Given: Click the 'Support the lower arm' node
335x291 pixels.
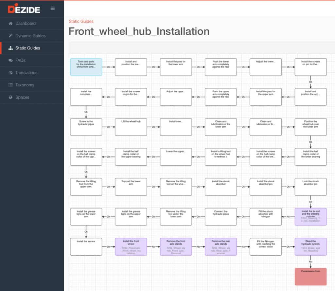Looking at the screenshot, I should (x=131, y=187).
